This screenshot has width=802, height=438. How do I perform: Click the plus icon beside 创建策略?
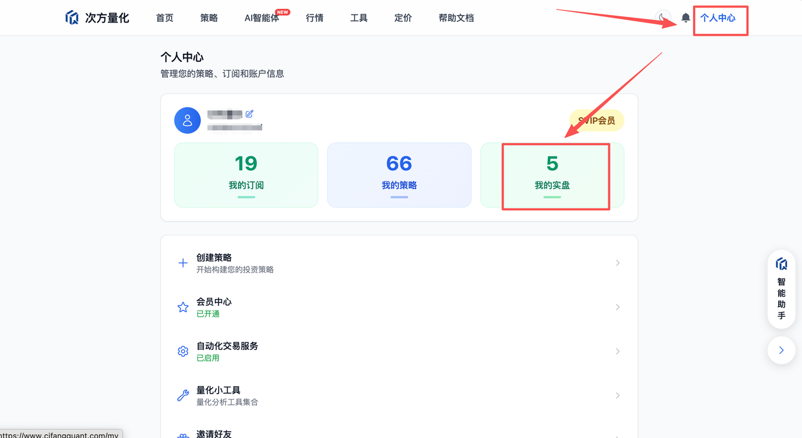coord(183,263)
